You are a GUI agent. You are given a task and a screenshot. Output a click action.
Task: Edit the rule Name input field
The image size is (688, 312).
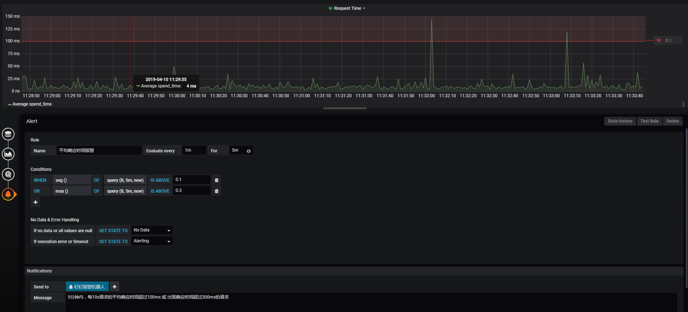99,150
